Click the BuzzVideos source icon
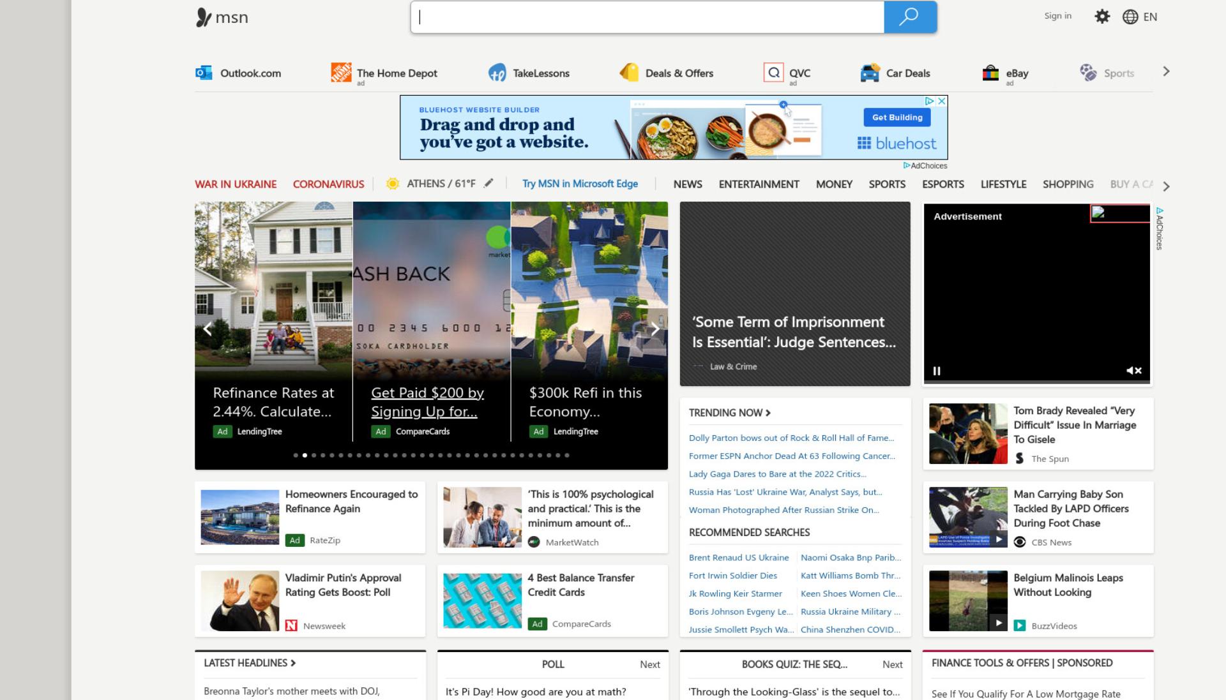Image resolution: width=1226 pixels, height=700 pixels. coord(1020,625)
